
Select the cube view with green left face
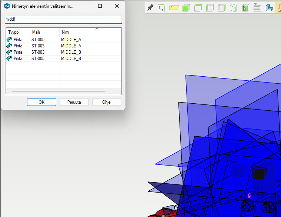coord(210,8)
